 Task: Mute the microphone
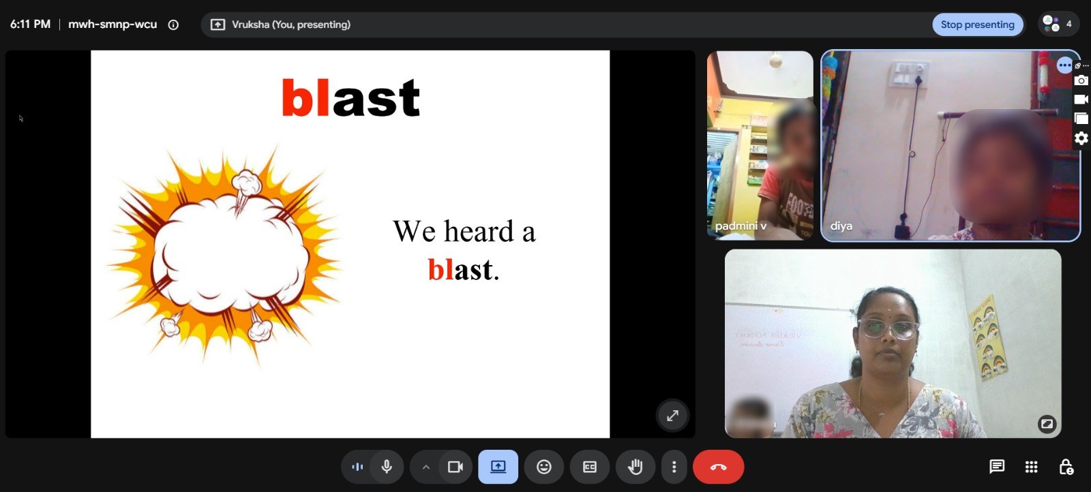pos(387,467)
